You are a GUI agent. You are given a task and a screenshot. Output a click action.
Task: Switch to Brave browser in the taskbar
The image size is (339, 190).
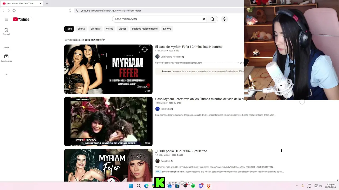[208, 186]
